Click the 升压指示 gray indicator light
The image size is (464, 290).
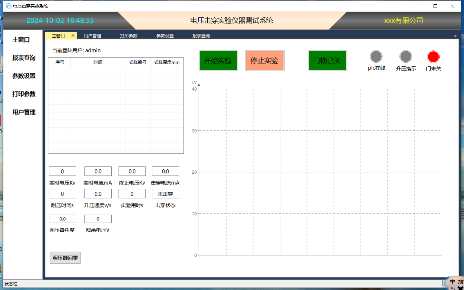tap(406, 57)
